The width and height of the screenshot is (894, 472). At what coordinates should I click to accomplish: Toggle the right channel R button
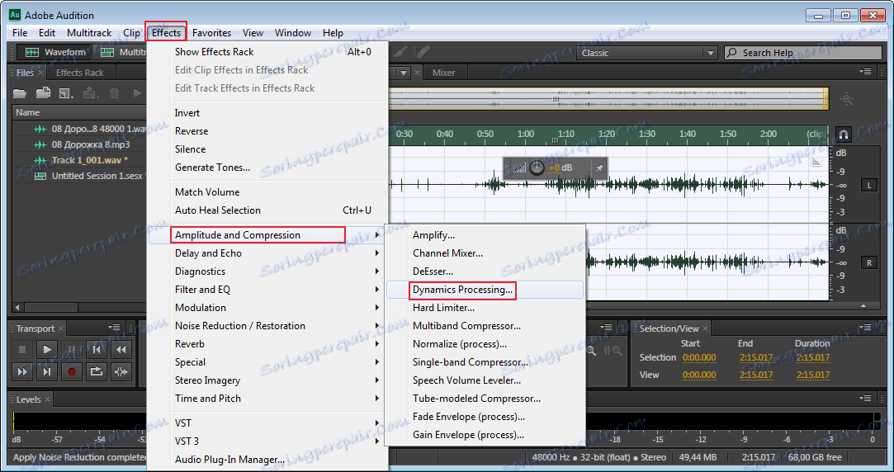[x=869, y=262]
